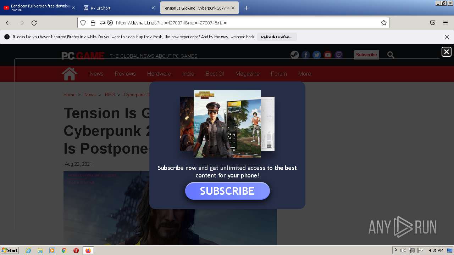Open the site permissions icon in the address bar
This screenshot has height=255, width=454.
103,23
